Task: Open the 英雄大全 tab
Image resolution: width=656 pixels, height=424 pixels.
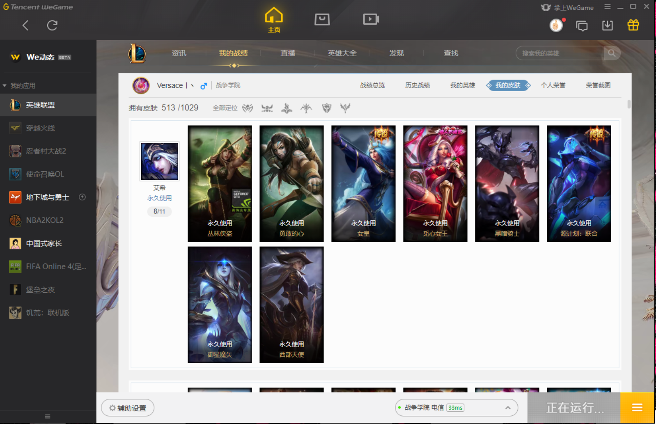Action: click(342, 53)
